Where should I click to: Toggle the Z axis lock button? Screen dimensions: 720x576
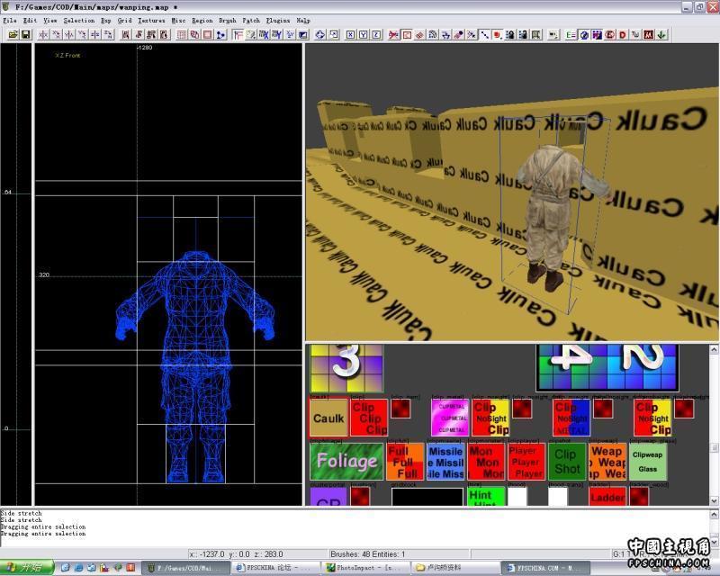(x=376, y=34)
